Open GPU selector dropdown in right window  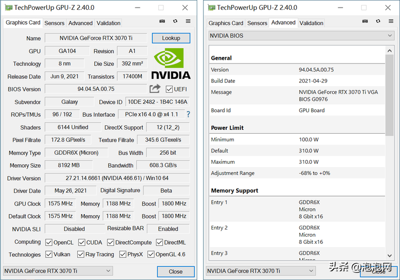point(261,271)
